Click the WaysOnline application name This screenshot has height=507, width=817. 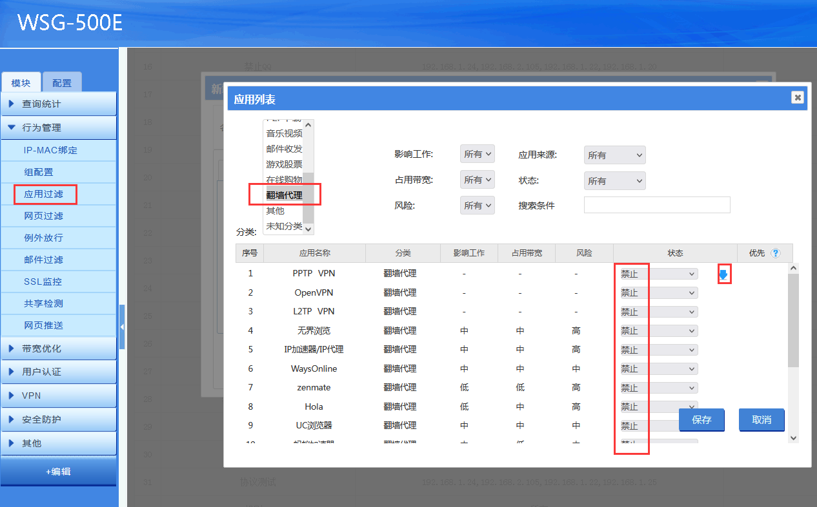coord(314,368)
